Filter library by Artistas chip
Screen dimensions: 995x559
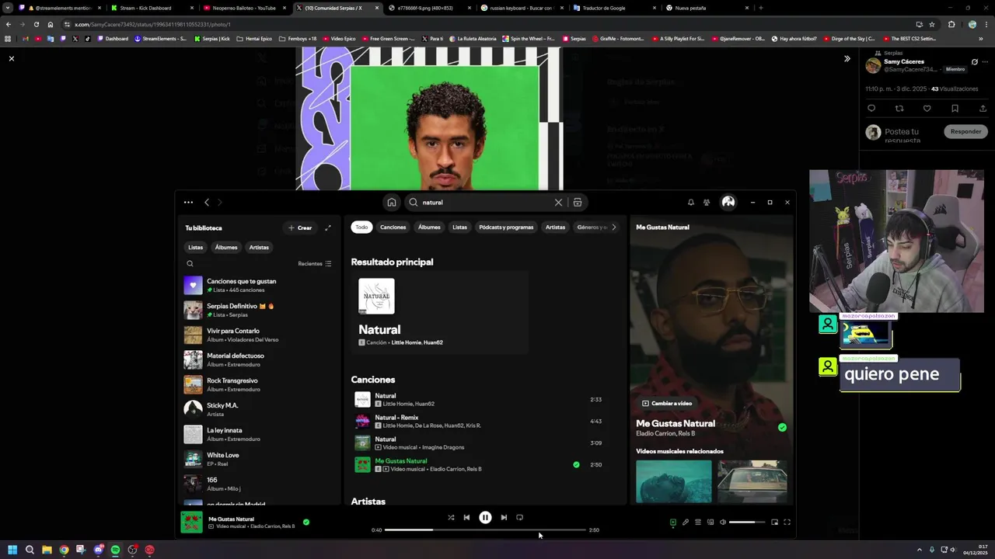(259, 247)
